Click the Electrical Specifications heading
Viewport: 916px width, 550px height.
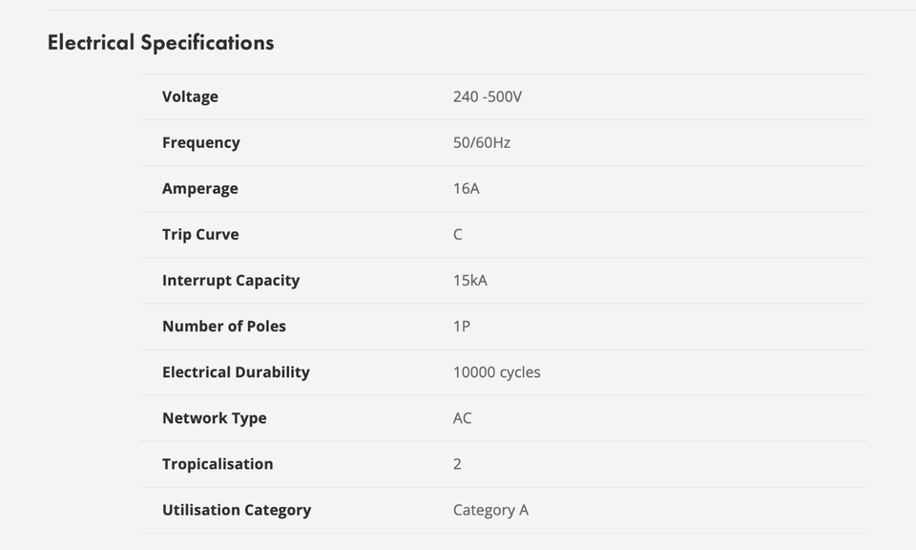(160, 42)
